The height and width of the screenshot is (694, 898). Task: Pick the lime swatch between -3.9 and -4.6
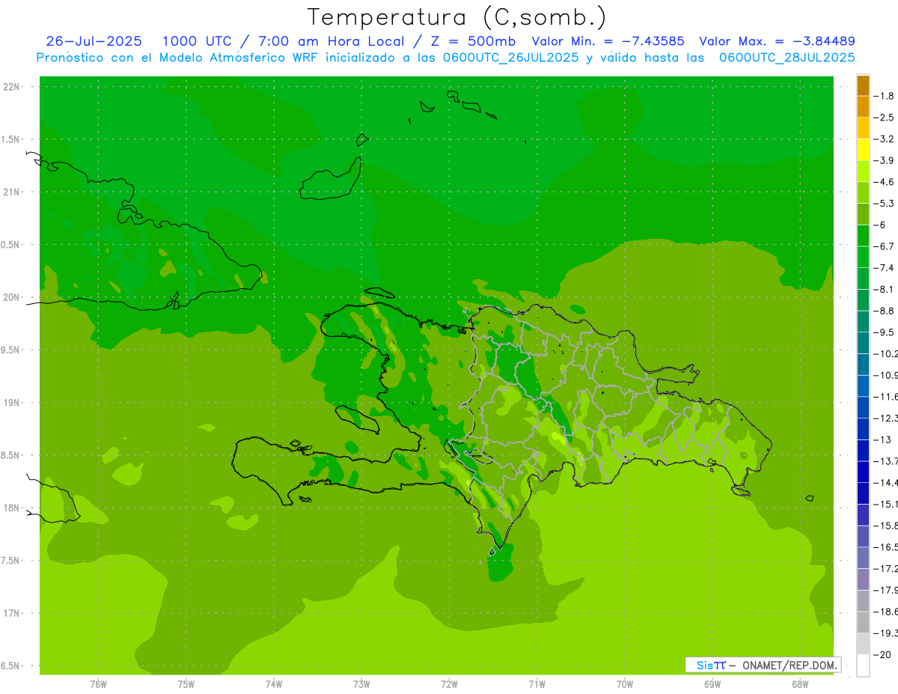[863, 171]
